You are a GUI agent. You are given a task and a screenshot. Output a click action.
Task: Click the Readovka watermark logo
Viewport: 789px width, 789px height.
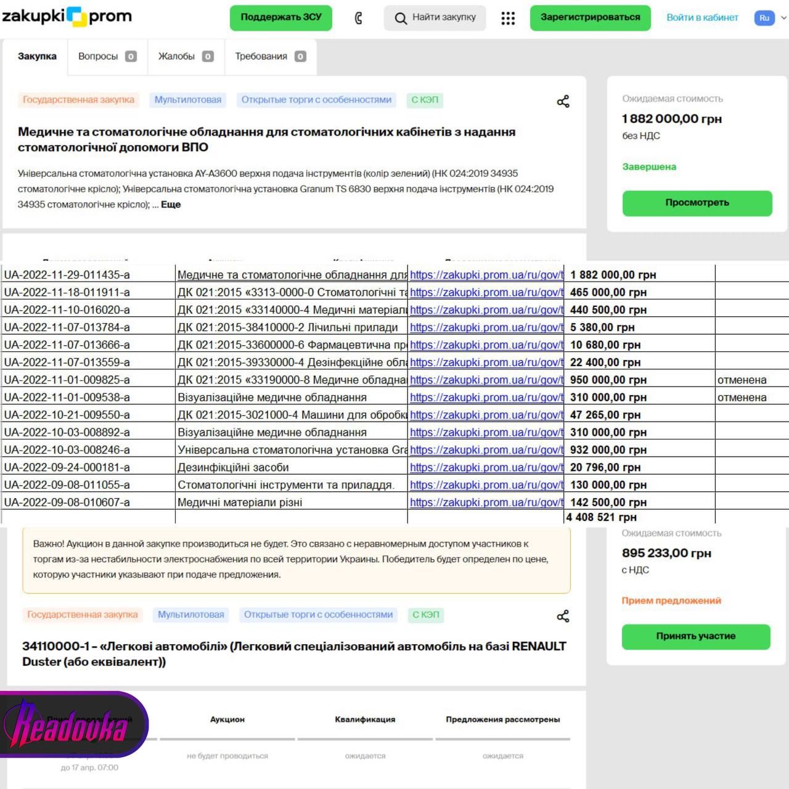tap(71, 726)
